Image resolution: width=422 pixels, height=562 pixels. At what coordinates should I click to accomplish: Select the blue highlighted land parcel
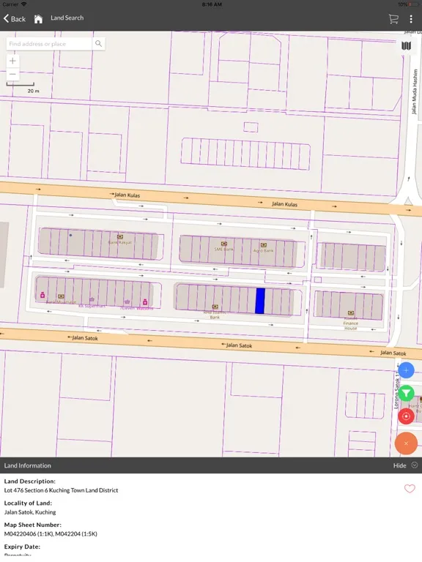click(x=260, y=301)
